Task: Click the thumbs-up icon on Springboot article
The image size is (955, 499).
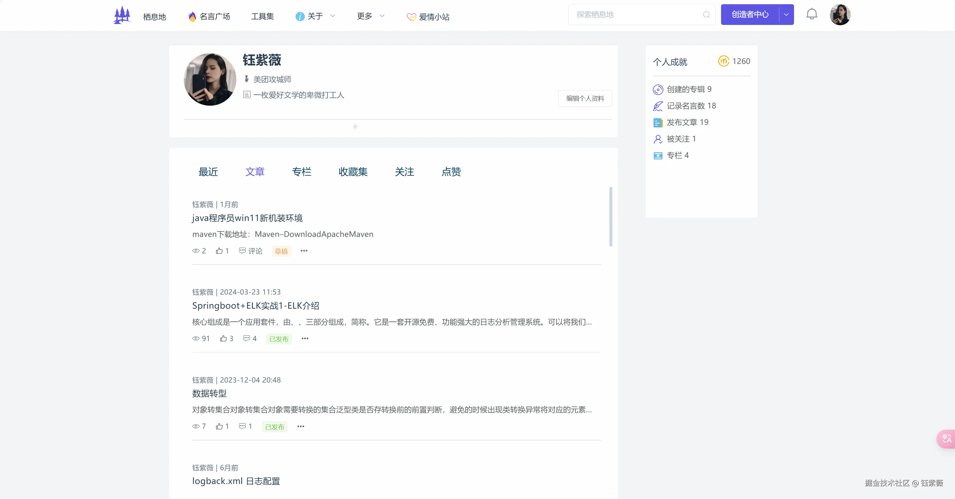Action: (x=223, y=338)
